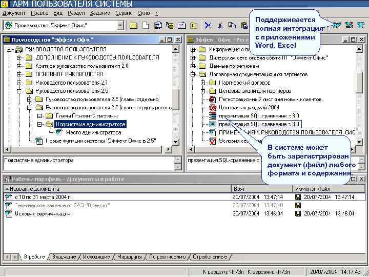
Task: Open the Правка menu
Action: click(39, 13)
